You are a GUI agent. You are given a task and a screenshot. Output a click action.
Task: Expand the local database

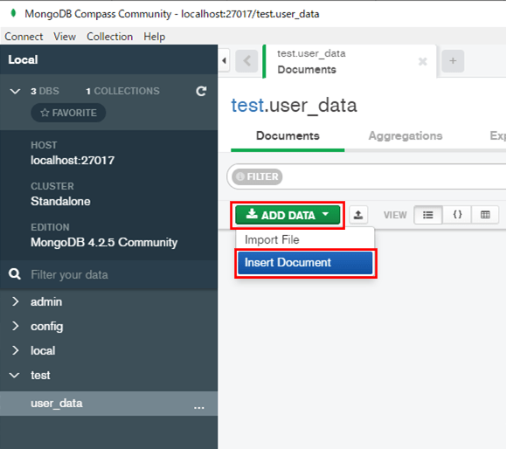(x=15, y=350)
